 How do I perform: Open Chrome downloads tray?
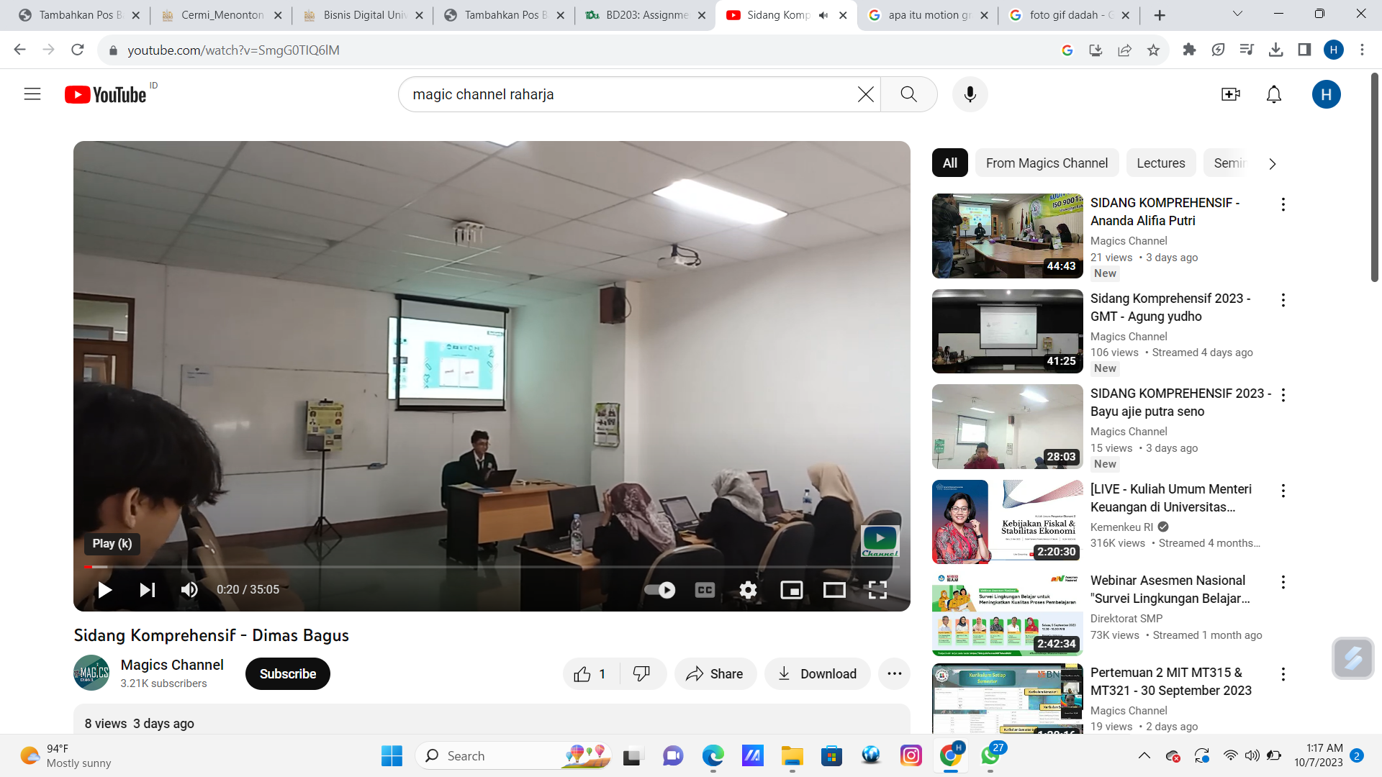coord(1275,50)
